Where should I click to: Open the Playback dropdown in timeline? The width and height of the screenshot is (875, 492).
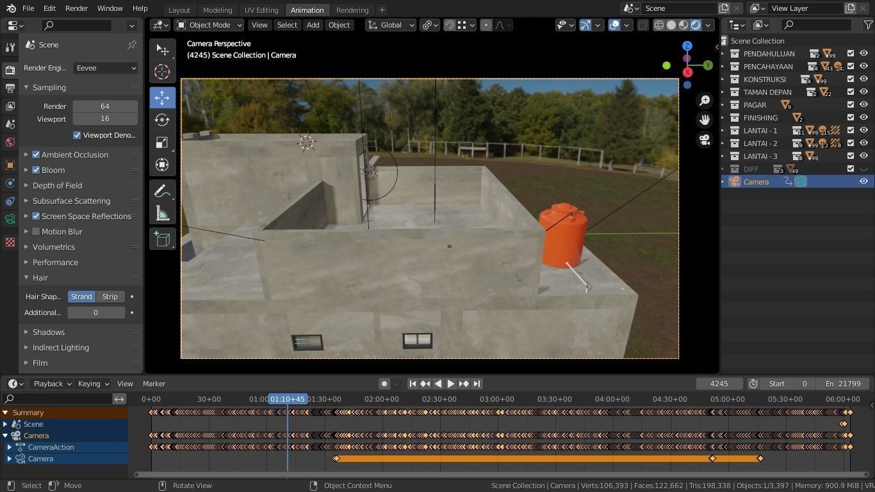coord(53,384)
